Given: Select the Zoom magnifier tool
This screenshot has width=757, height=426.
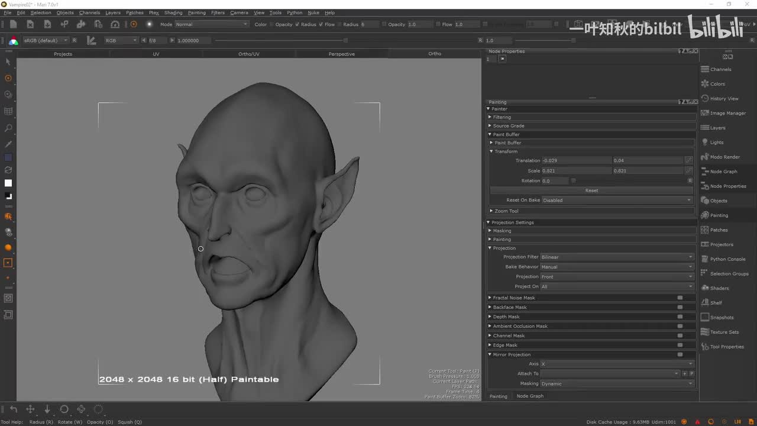Looking at the screenshot, I should click(x=8, y=128).
